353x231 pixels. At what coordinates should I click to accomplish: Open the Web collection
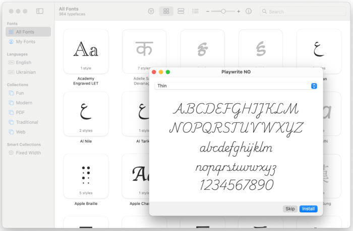(x=28, y=132)
